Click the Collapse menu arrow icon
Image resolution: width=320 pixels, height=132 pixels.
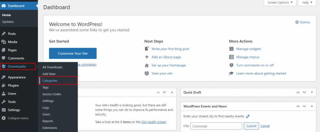coord(3,118)
